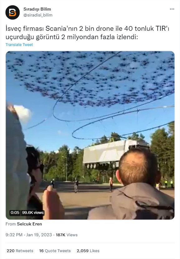This screenshot has height=259, width=180.
Task: Click the tweet text about Scania drones
Action: 87,33
